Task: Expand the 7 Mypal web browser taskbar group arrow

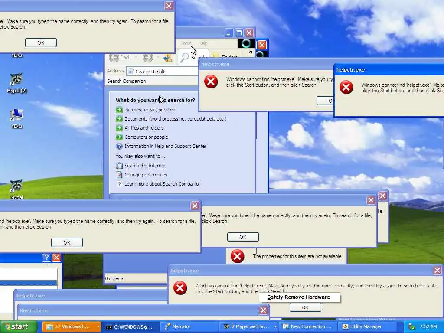Action: tap(275, 327)
